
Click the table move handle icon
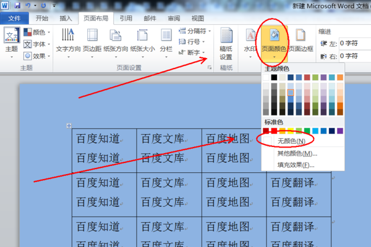pos(69,126)
